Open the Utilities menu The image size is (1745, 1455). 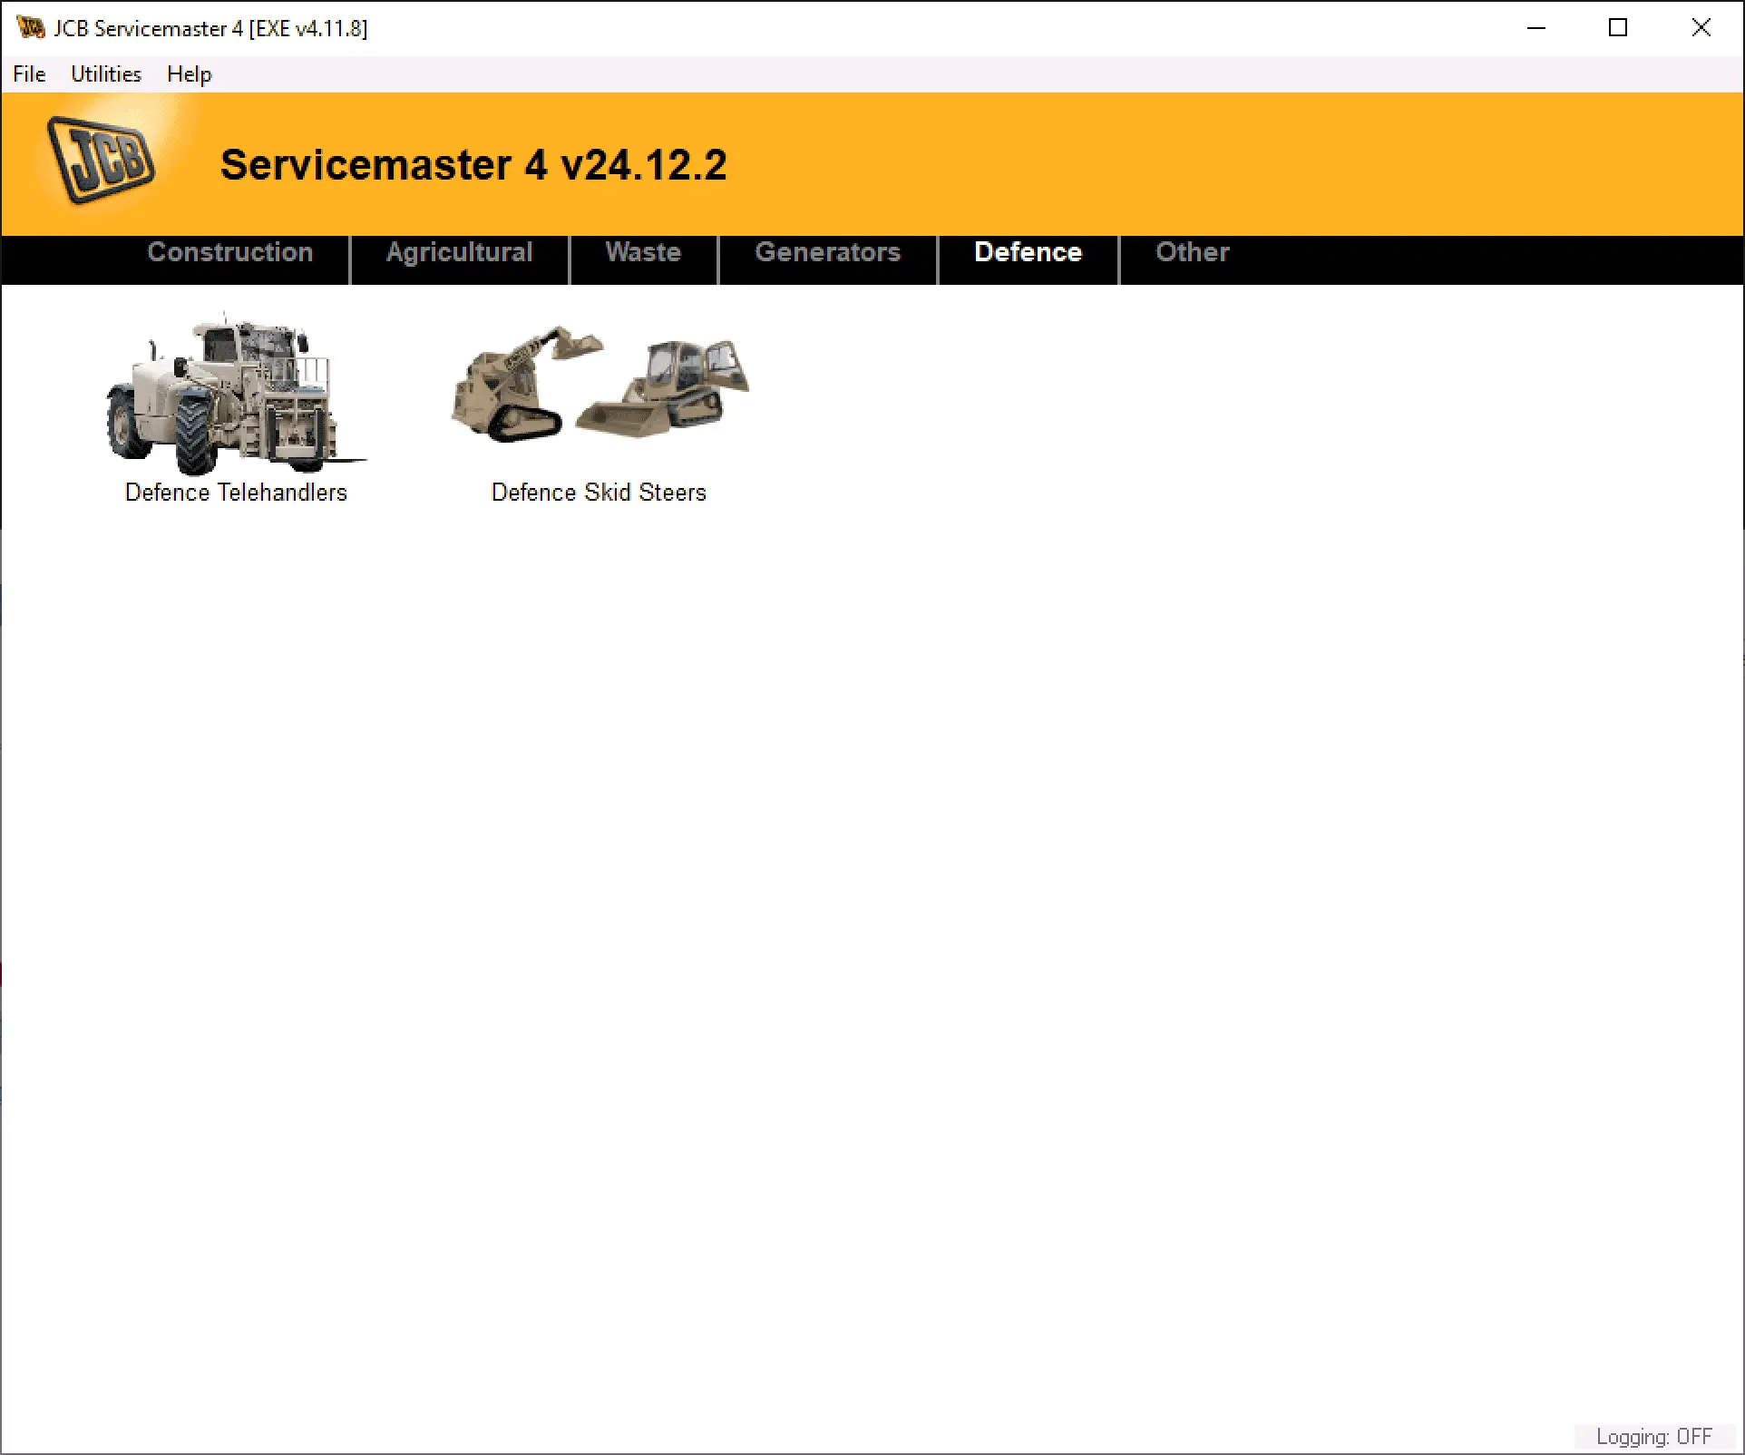(106, 74)
